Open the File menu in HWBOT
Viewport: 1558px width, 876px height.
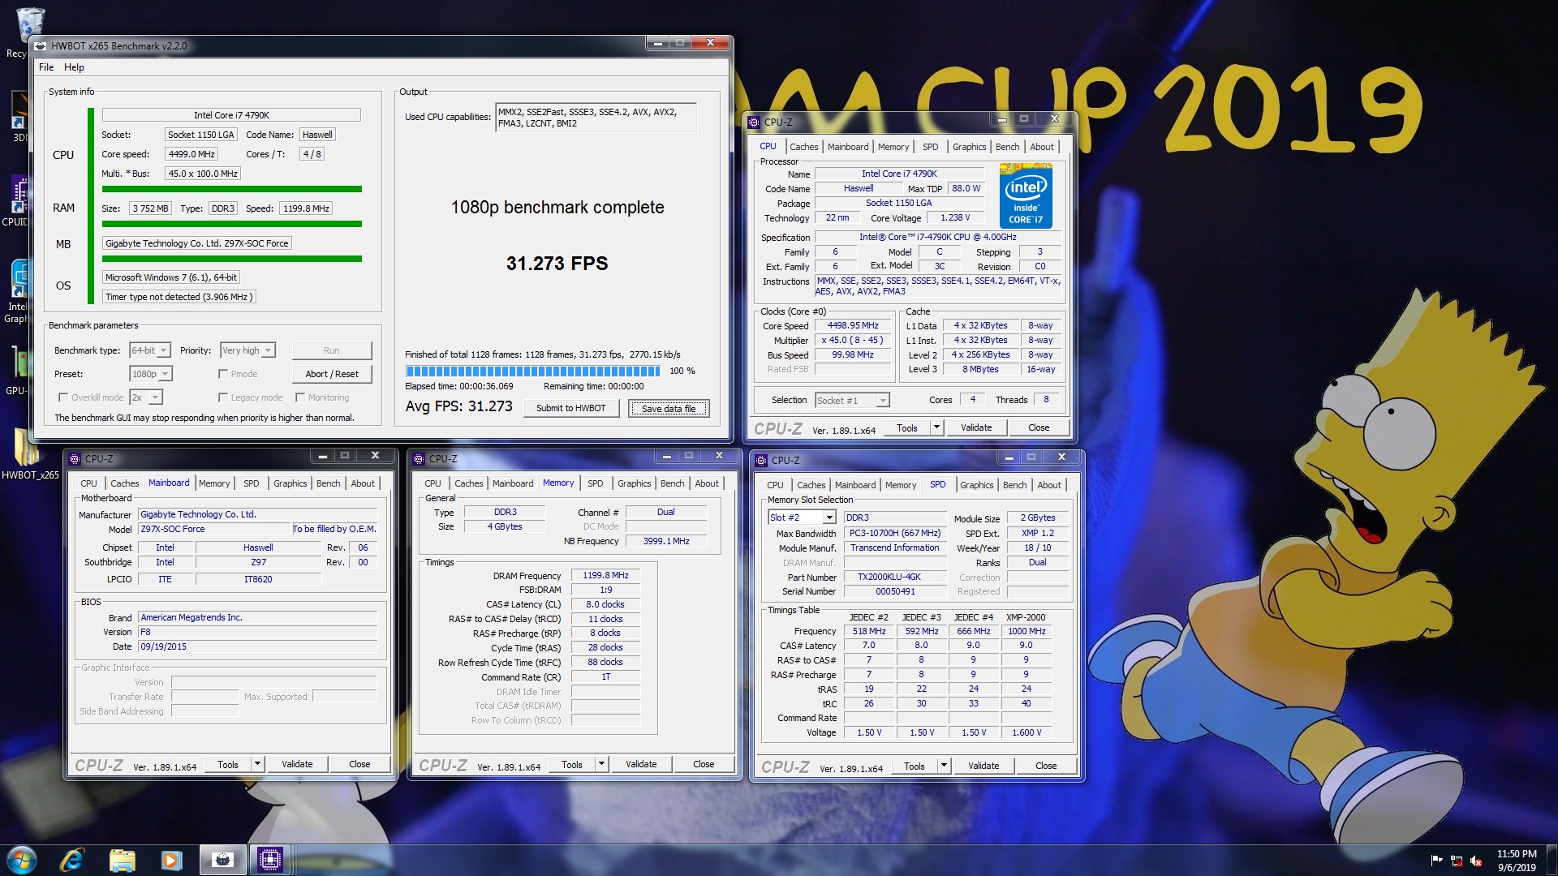tap(46, 67)
